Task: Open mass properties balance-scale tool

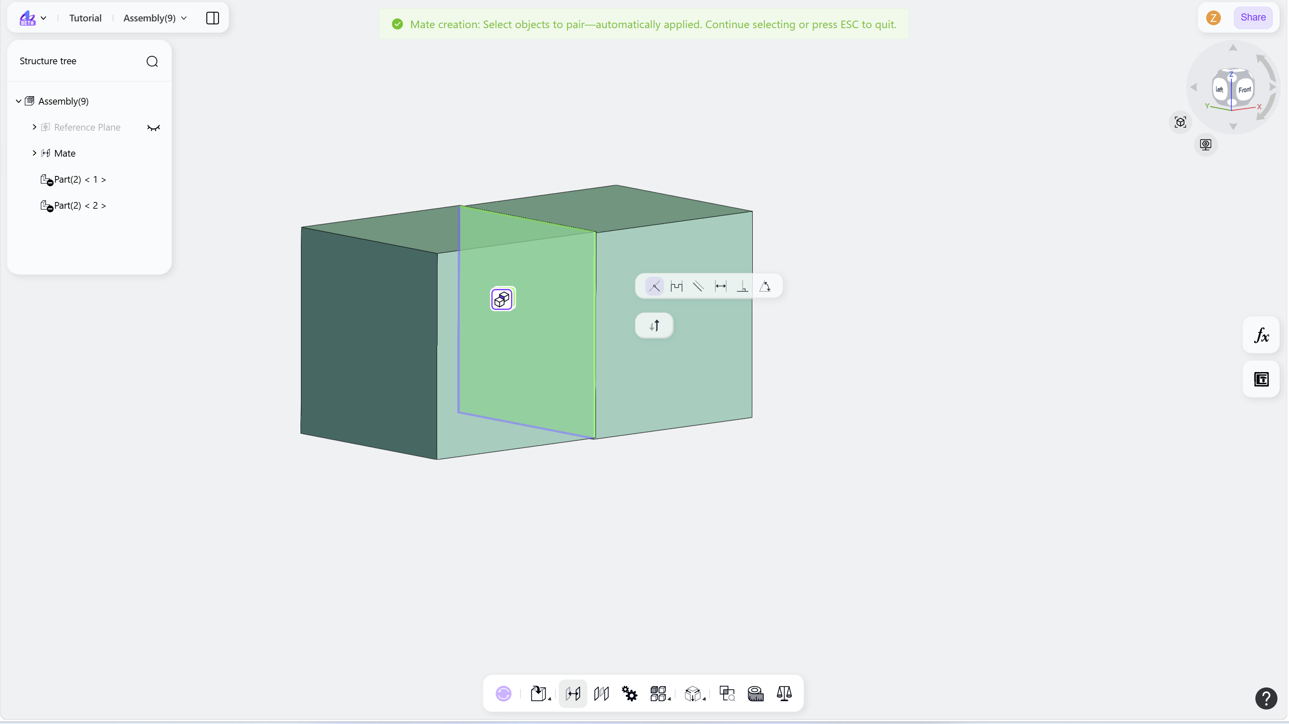Action: [x=784, y=693]
